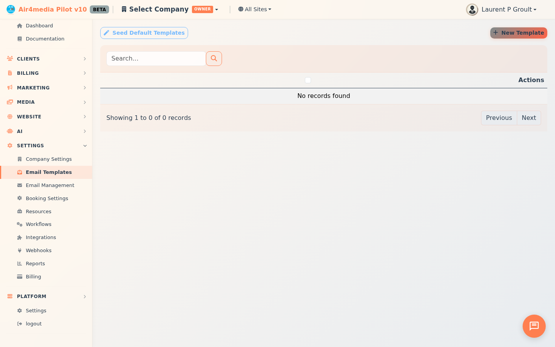
Task: Click the orange search magnifier icon
Action: [x=214, y=58]
